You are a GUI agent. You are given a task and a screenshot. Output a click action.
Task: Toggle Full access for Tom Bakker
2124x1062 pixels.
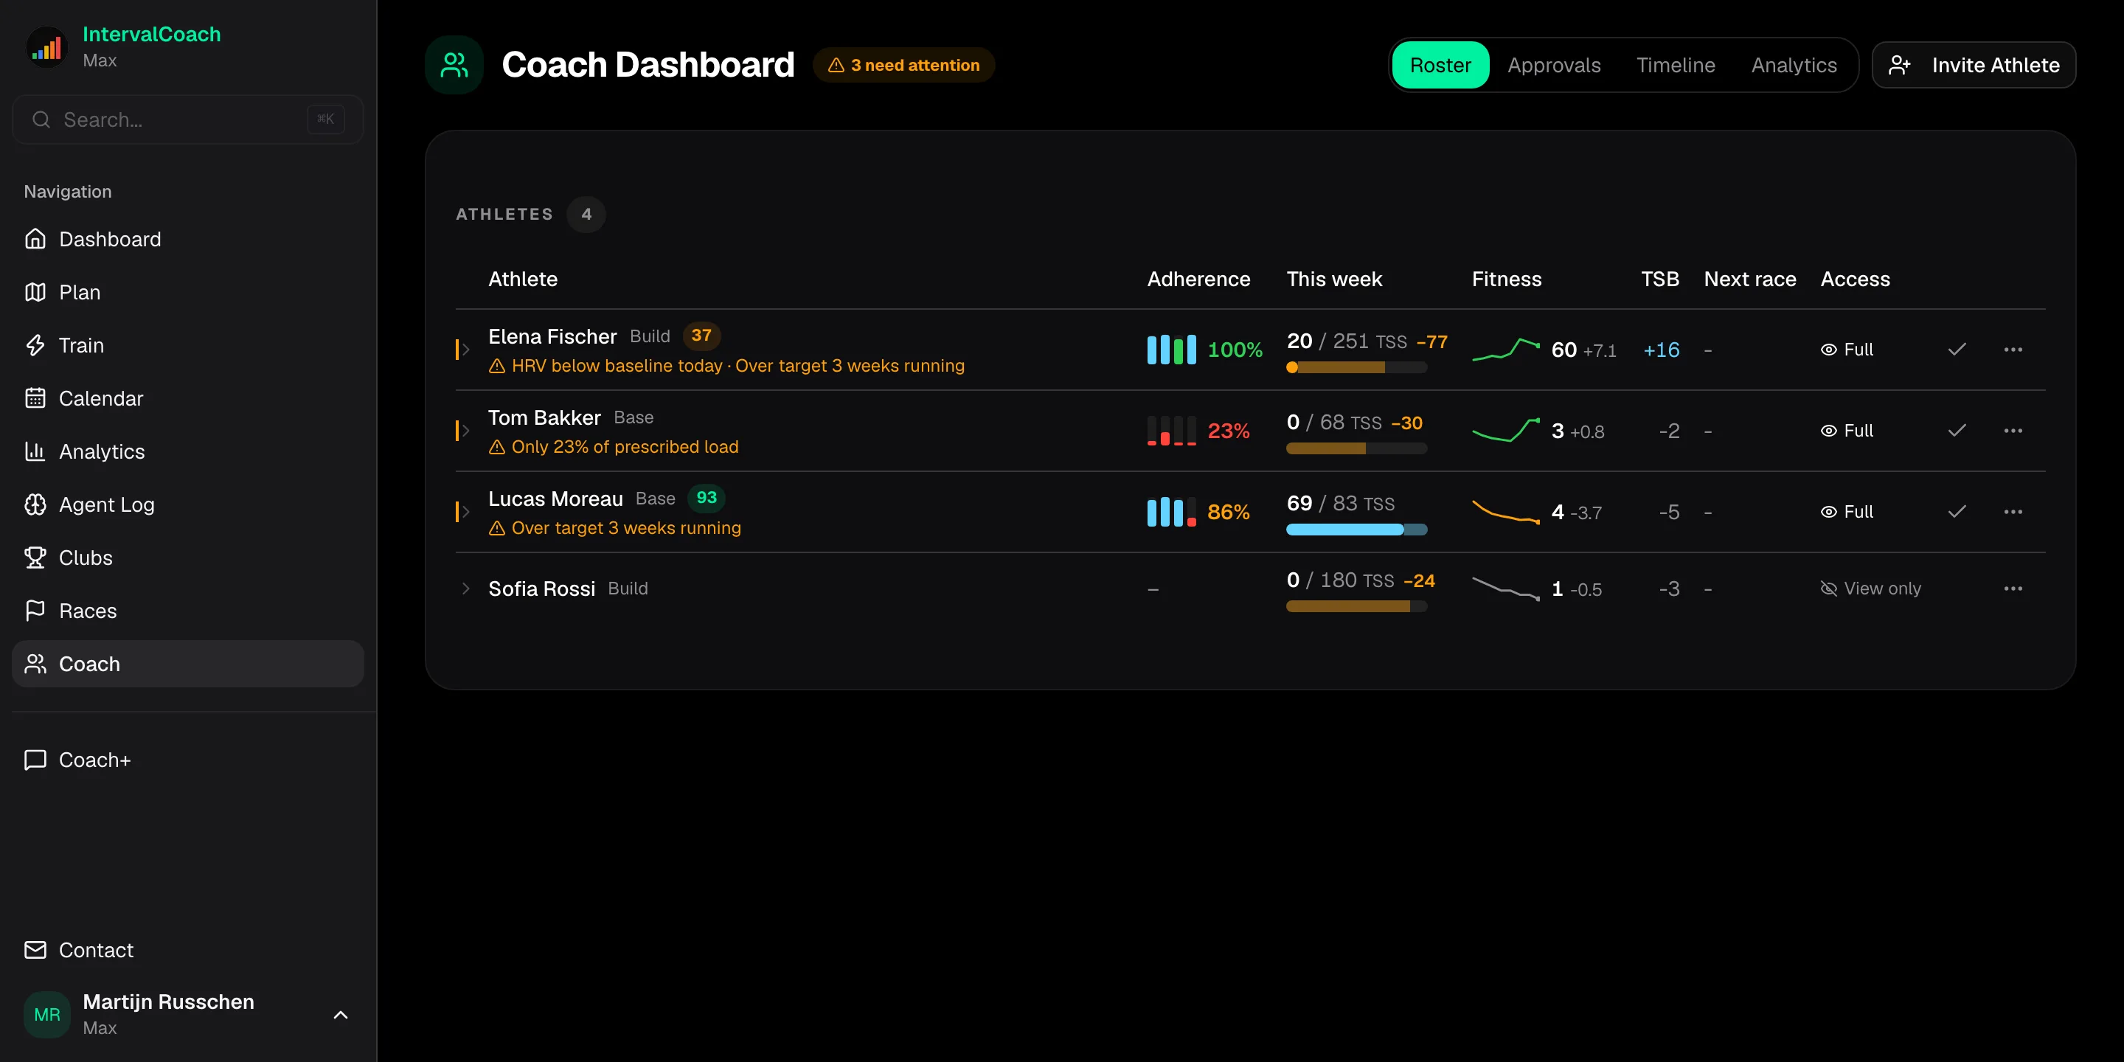1847,431
